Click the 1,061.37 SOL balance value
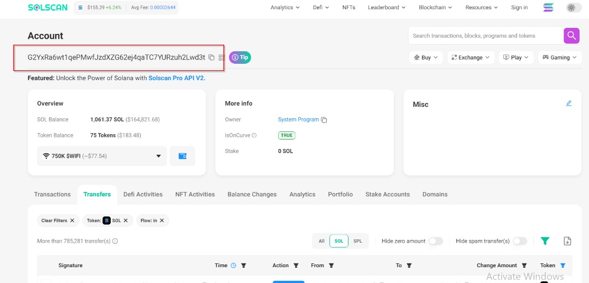Image resolution: width=589 pixels, height=283 pixels. coord(107,120)
